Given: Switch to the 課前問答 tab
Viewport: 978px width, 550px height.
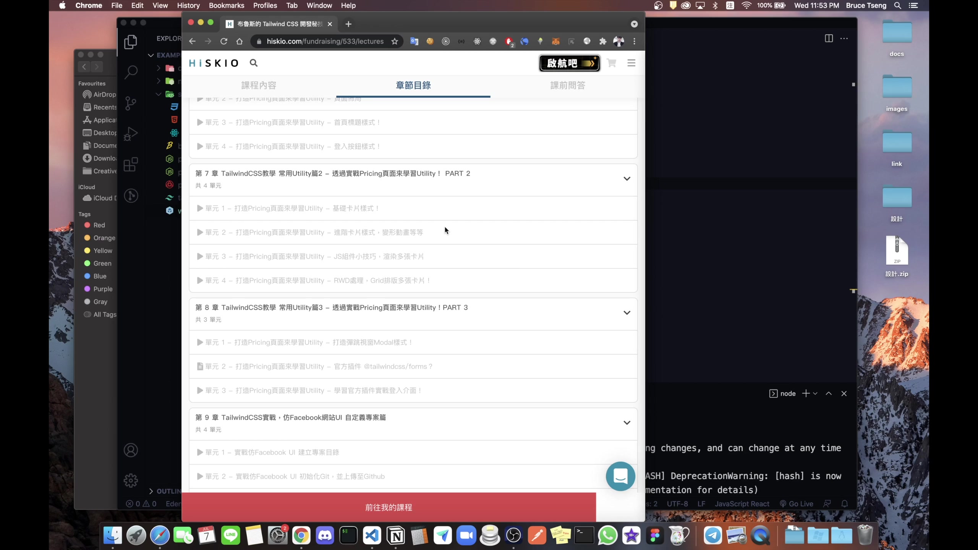Looking at the screenshot, I should [567, 85].
